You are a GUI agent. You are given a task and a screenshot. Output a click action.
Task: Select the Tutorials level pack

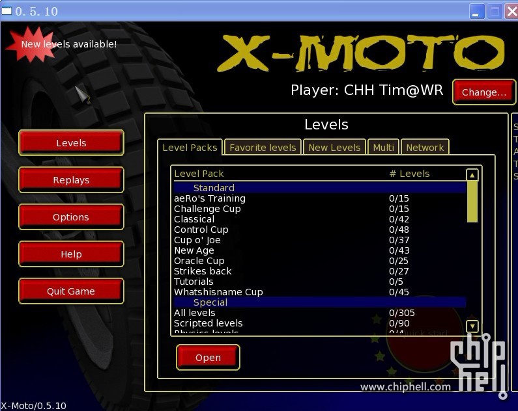click(320, 282)
